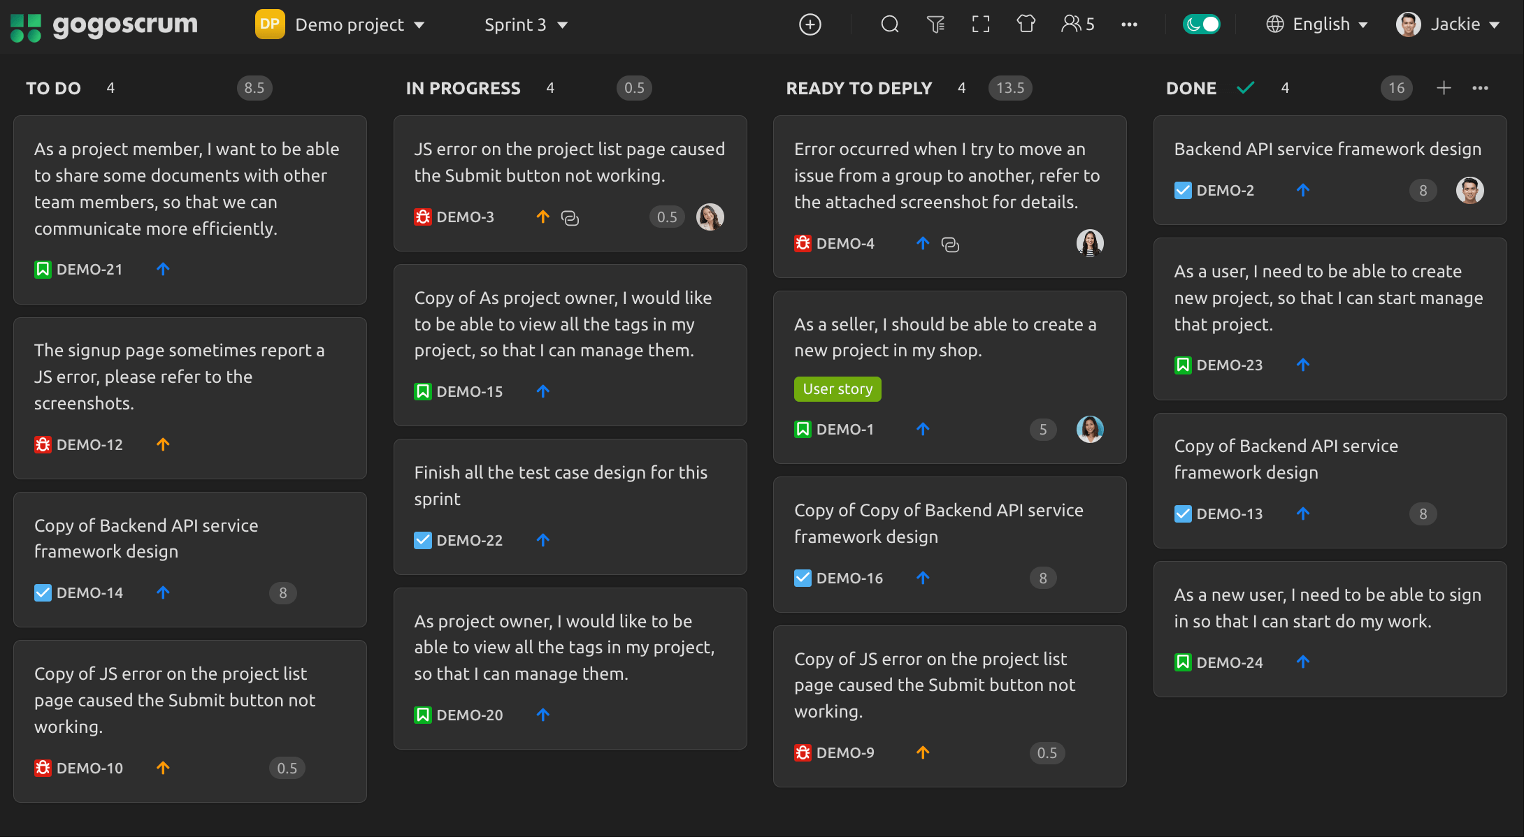Click the filter icon in top toolbar
Viewport: 1524px width, 837px height.
pos(935,24)
